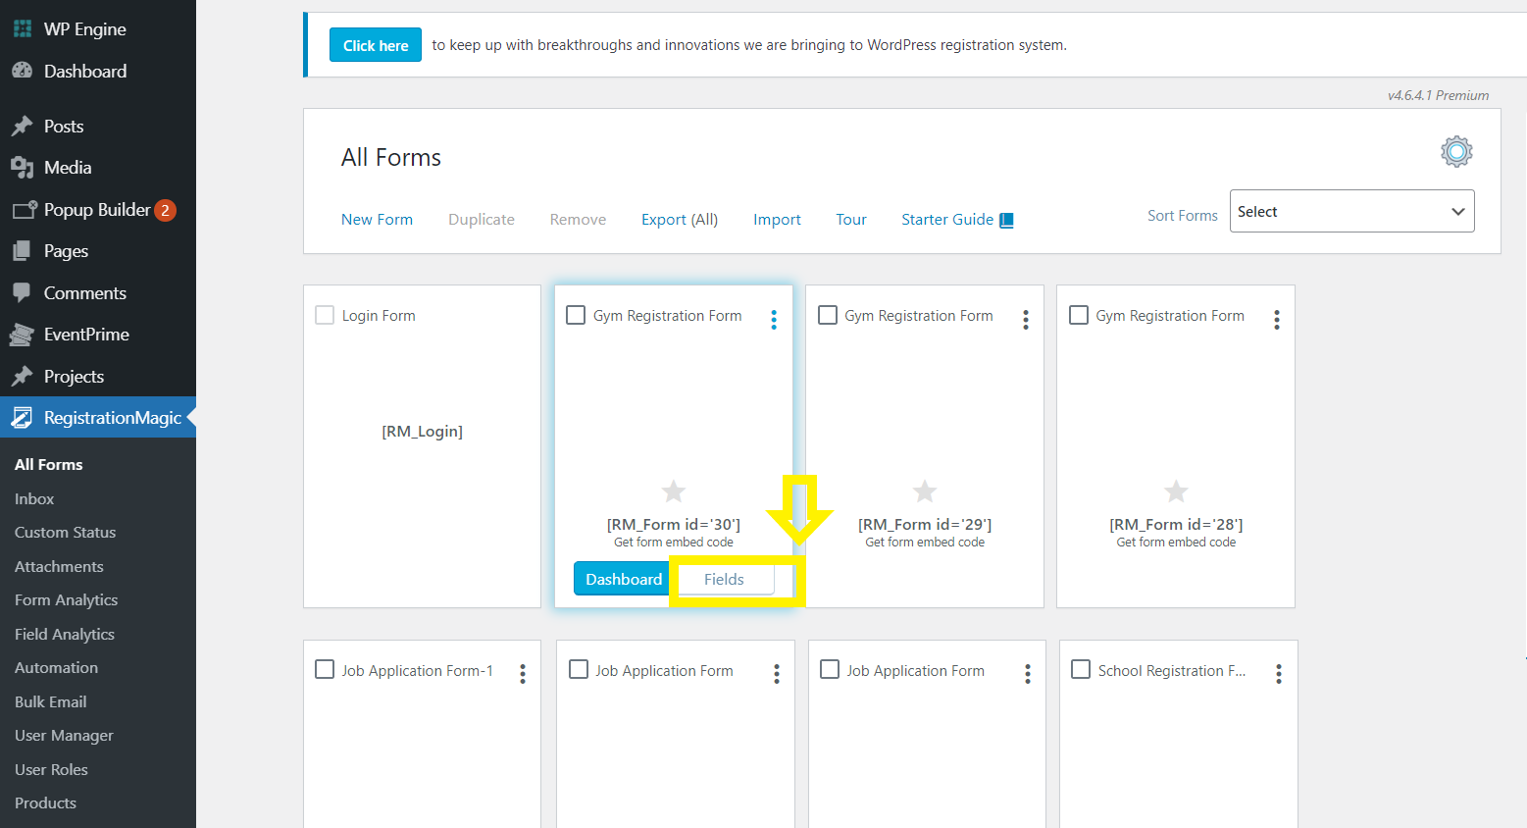Open Form Analytics submenu item

[x=67, y=600]
